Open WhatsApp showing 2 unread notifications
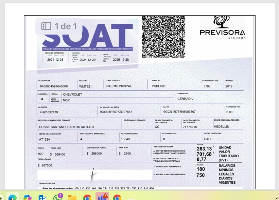279x200 pixels. click(x=57, y=197)
